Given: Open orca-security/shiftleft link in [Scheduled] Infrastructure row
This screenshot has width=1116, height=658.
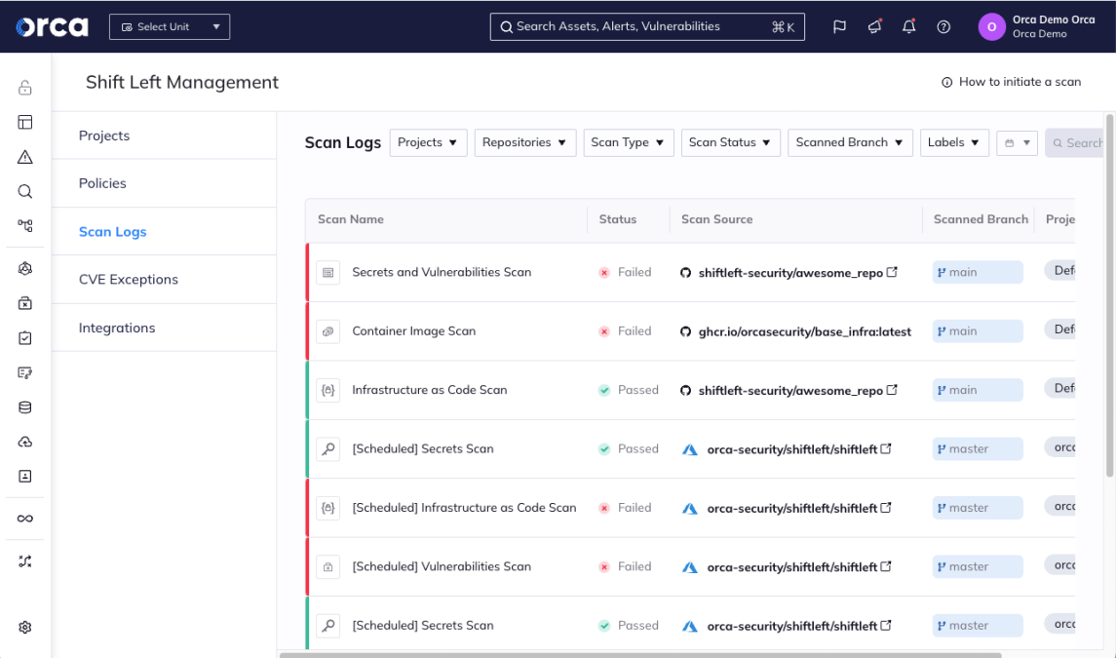Looking at the screenshot, I should pyautogui.click(x=792, y=508).
